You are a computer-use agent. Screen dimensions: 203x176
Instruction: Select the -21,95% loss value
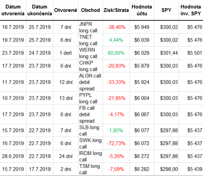click(116, 98)
